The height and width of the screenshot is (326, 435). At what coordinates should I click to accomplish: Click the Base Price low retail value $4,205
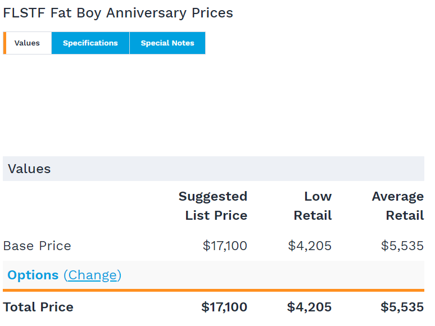tap(310, 246)
